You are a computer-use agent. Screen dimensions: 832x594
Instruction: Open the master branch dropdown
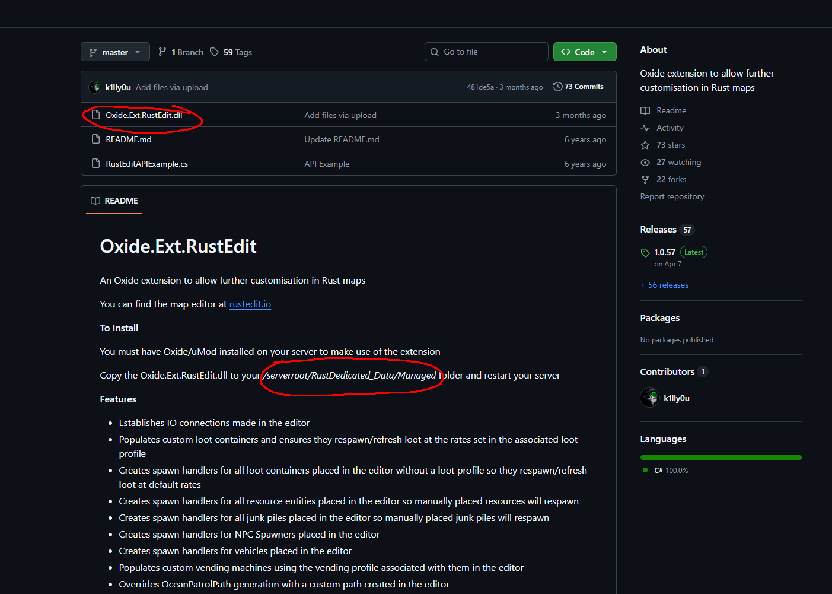pos(115,52)
